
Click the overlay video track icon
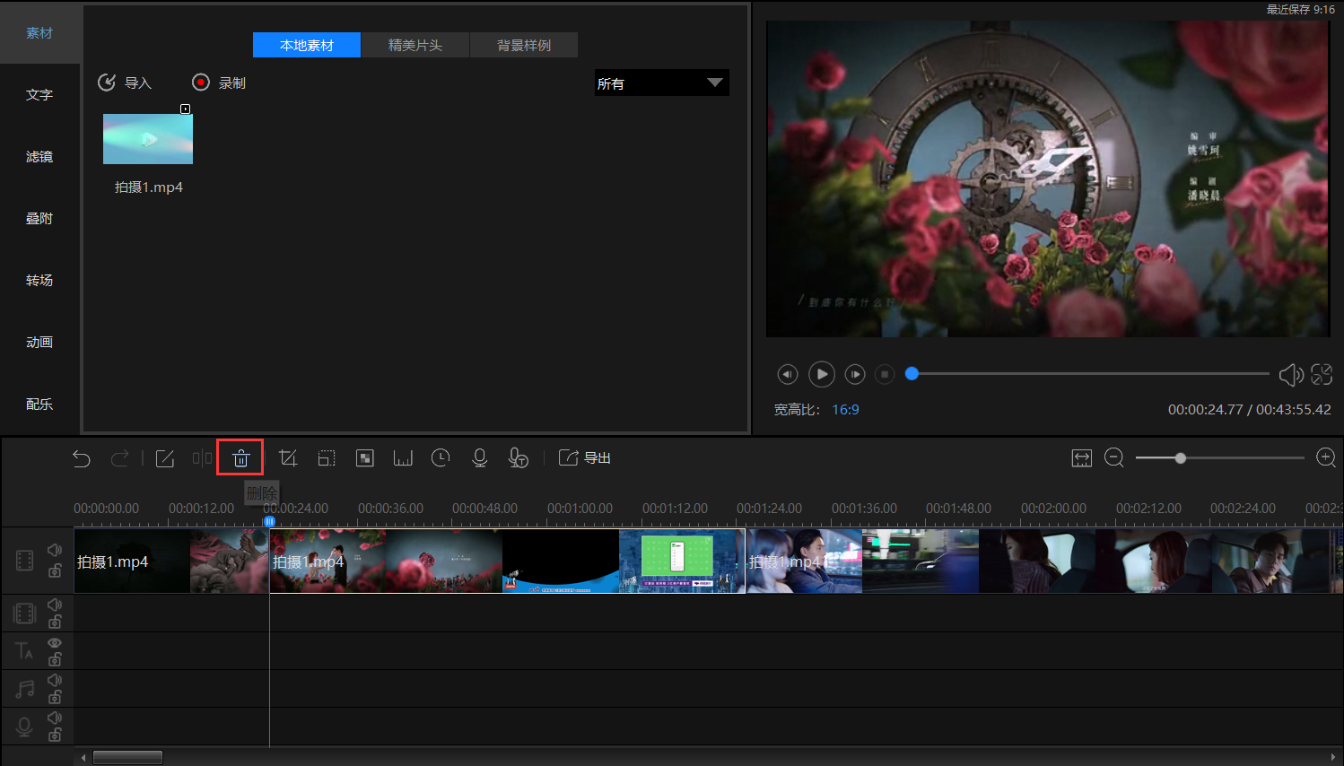tap(24, 614)
